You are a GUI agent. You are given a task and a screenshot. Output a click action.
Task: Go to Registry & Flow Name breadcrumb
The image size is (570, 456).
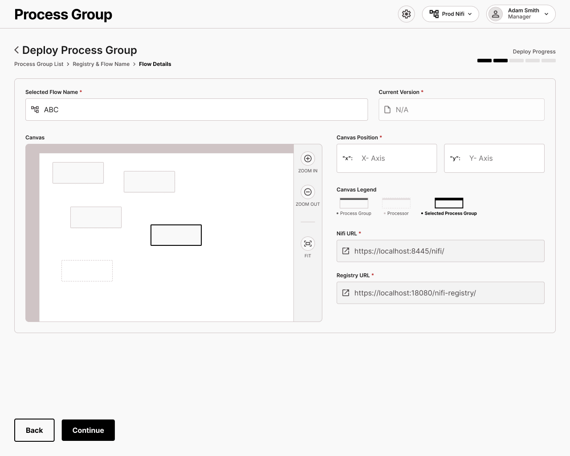pos(101,64)
